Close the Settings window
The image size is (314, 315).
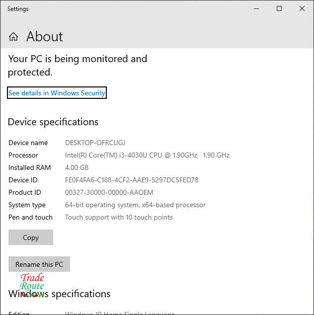(x=302, y=8)
